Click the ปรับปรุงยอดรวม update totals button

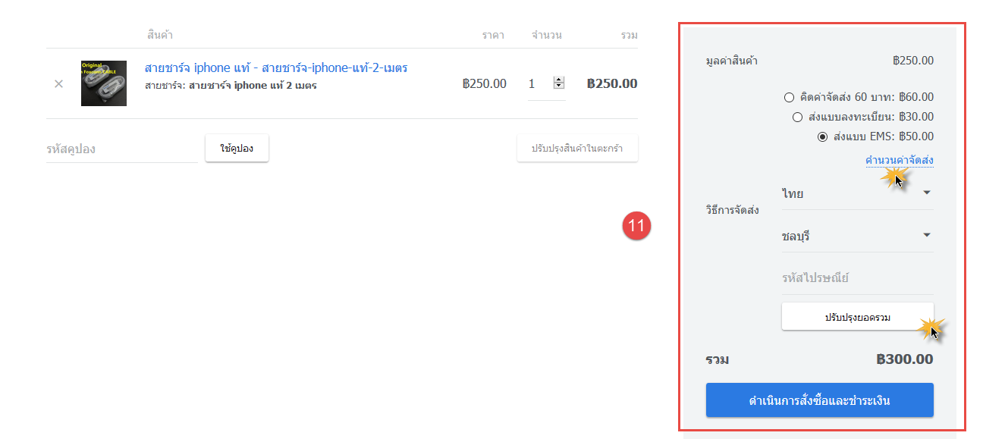[857, 317]
